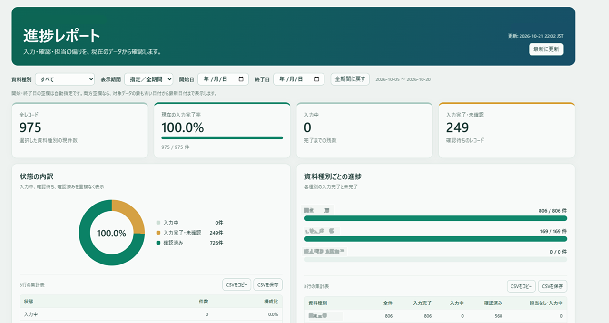The height and width of the screenshot is (323, 609).
Task: Click the 入力中 legend color swatch
Action: coord(158,223)
